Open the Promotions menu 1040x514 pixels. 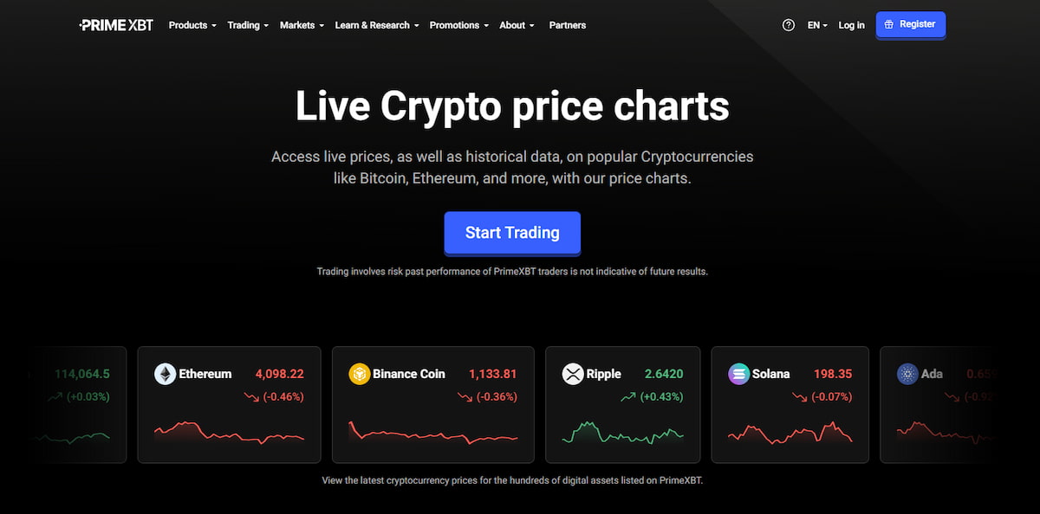[x=458, y=25]
